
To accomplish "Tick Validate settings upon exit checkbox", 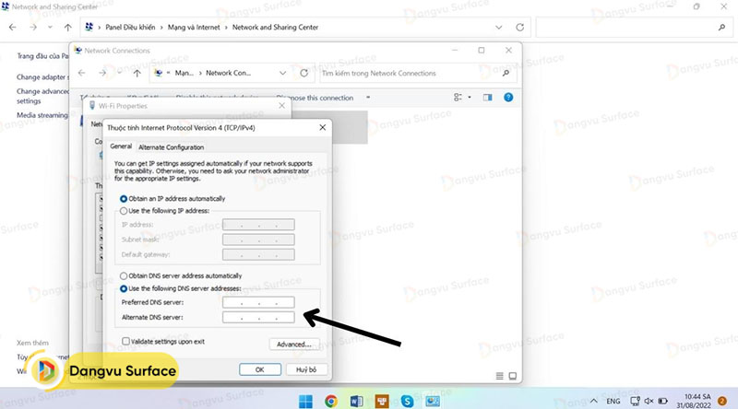I will click(125, 342).
